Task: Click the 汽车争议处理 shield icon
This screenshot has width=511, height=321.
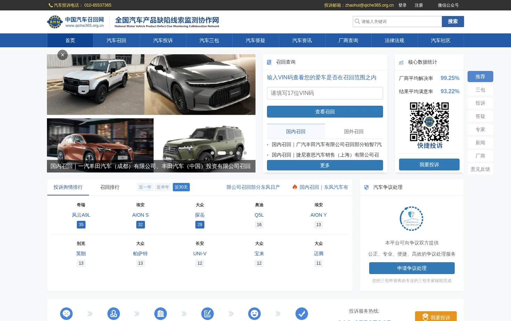Action: point(366,187)
